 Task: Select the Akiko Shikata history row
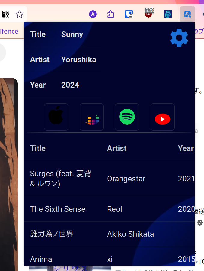tap(109, 234)
